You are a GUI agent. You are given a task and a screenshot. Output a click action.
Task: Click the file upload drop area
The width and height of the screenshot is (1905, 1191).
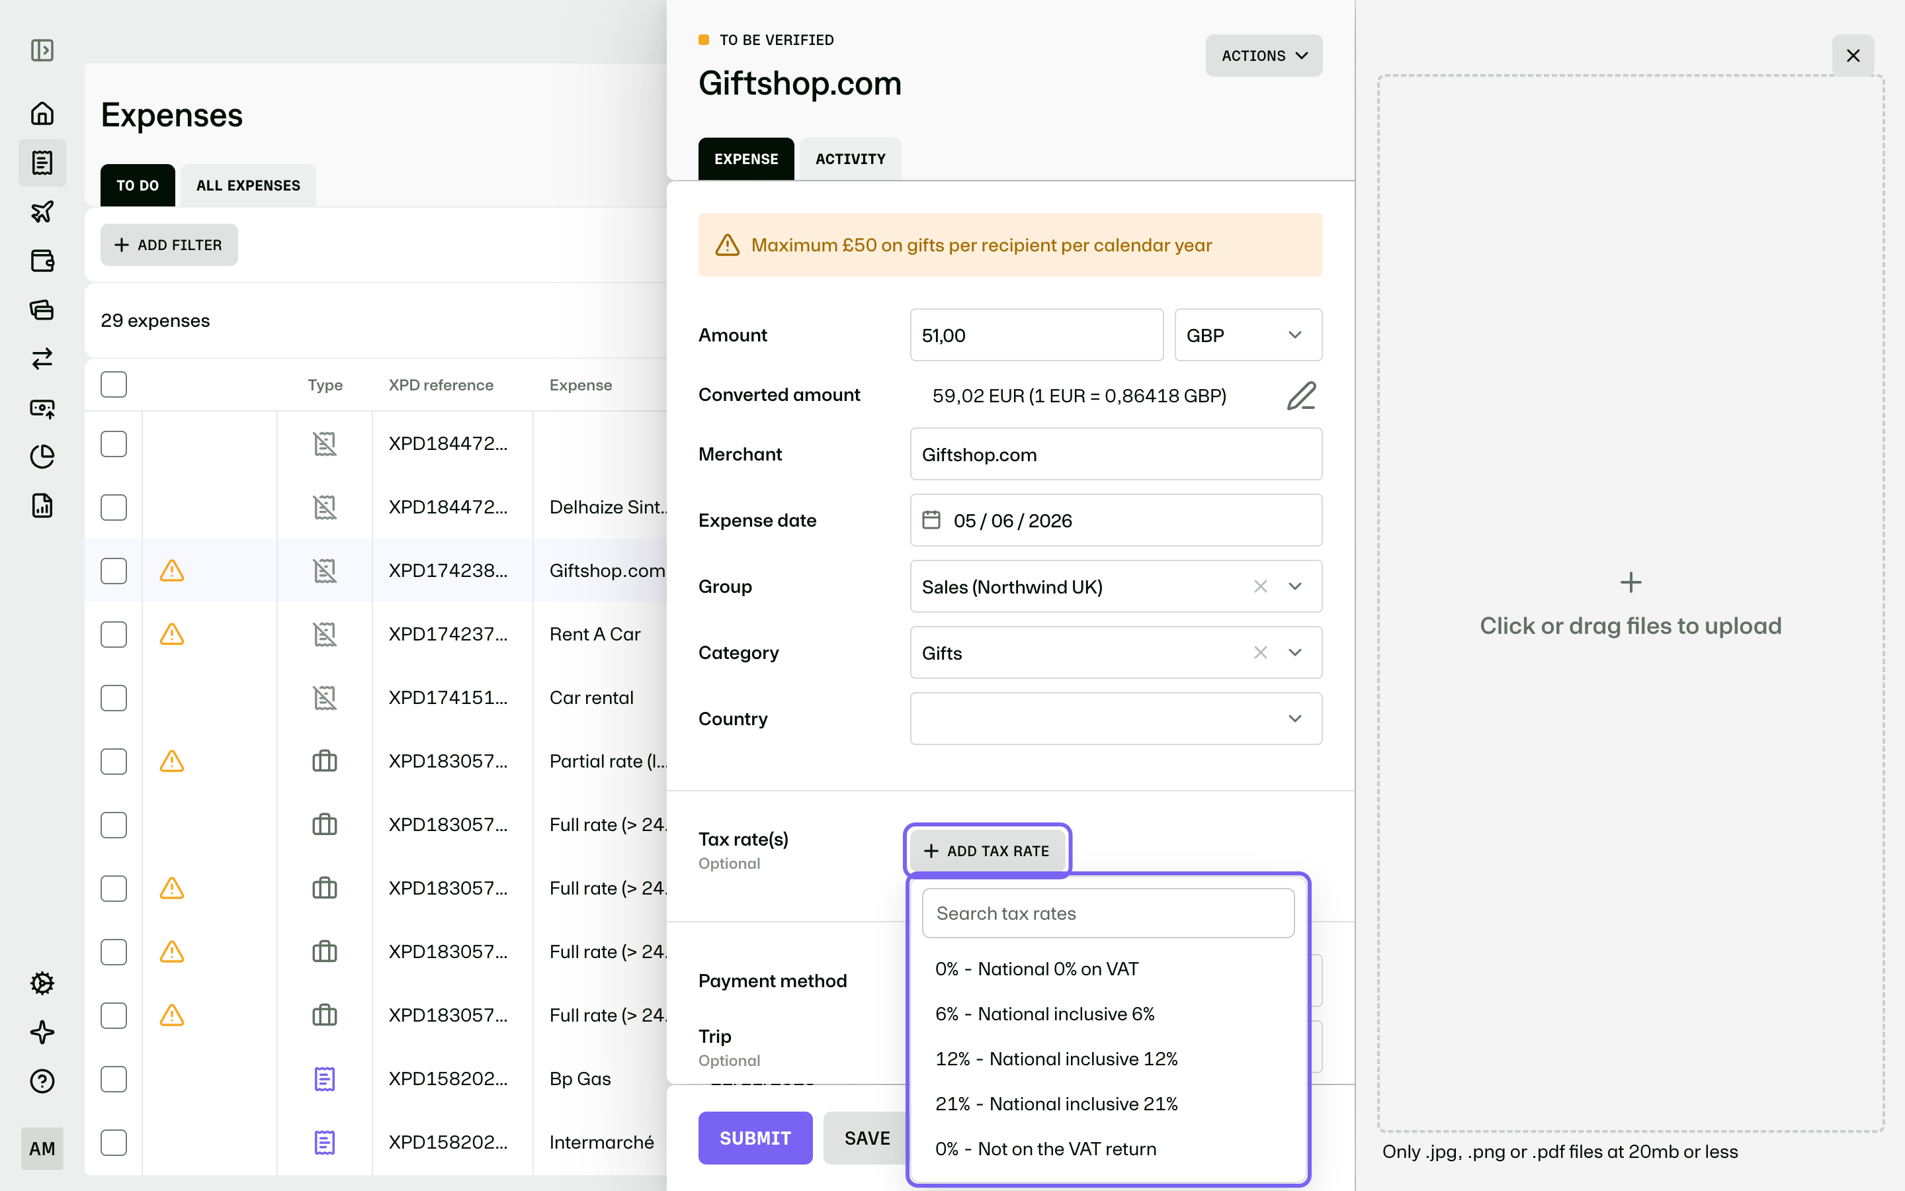pos(1630,603)
